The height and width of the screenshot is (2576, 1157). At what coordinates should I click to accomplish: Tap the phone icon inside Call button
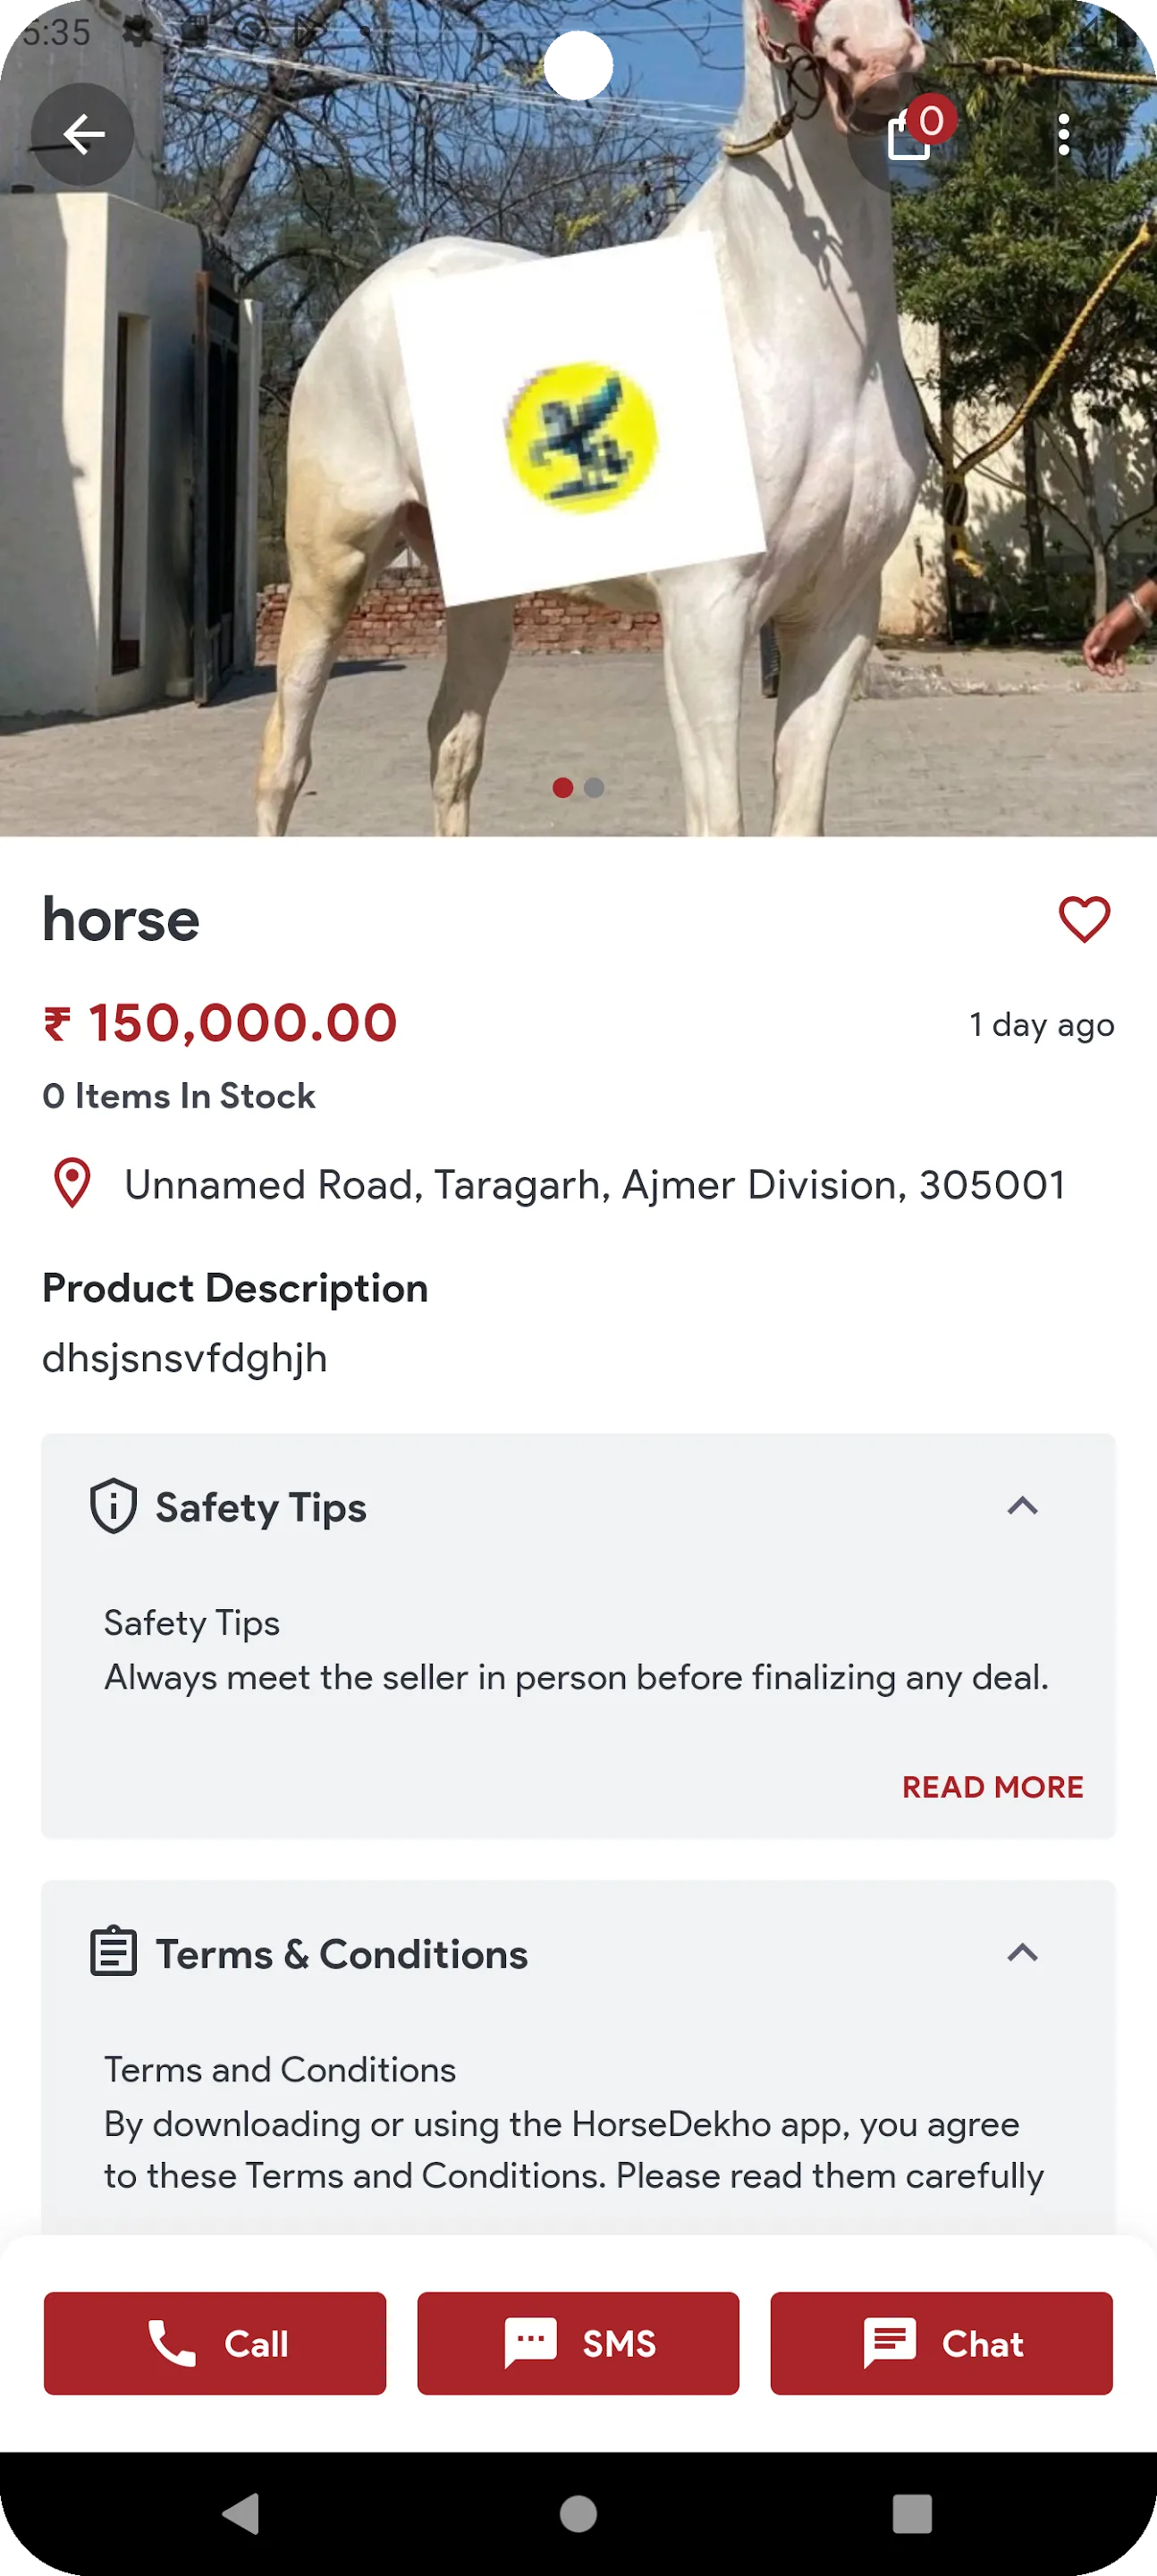176,2343
